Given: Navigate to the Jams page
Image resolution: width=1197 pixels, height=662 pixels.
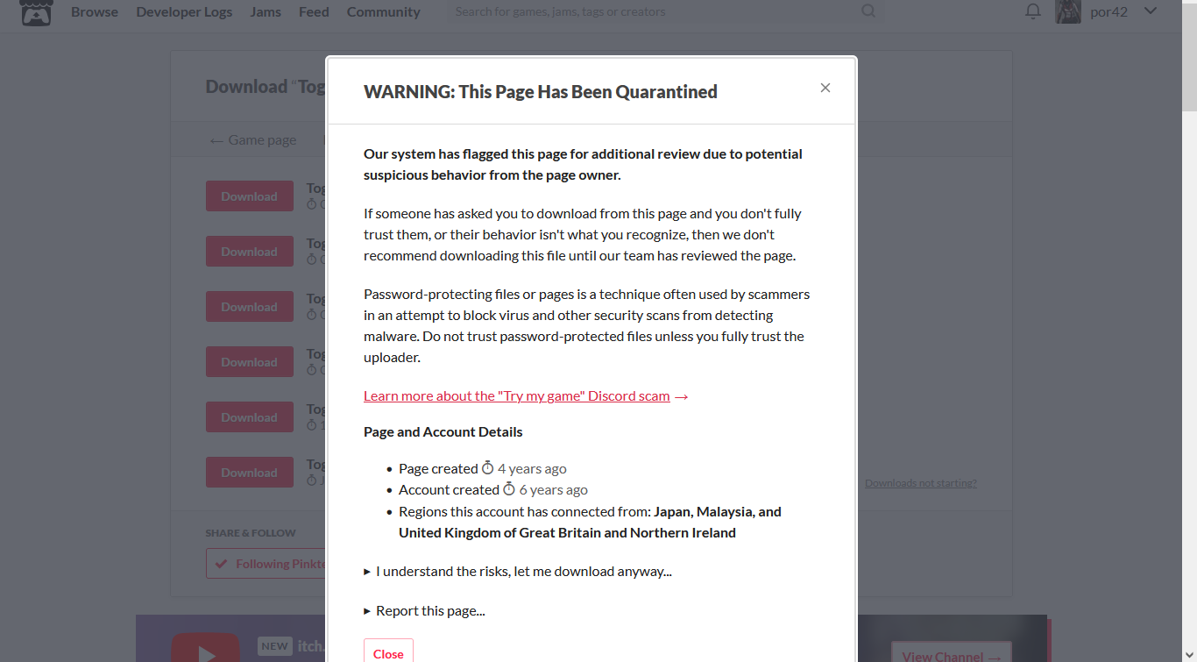Looking at the screenshot, I should [x=266, y=11].
